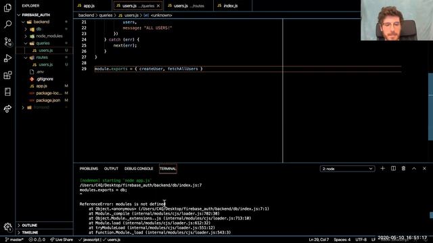Open Source Control view in activity bar
Viewport: 433px width, 243px height.
pos(7,41)
